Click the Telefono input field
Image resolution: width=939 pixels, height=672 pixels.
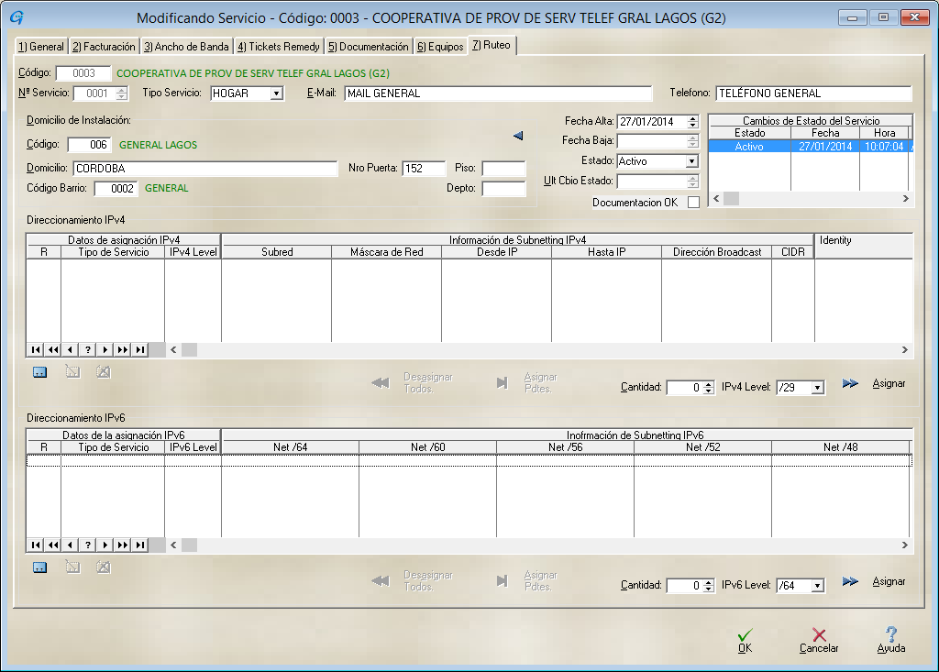814,94
